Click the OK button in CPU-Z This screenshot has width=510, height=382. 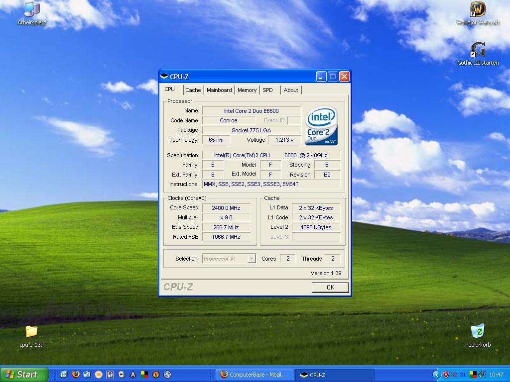[x=330, y=287]
